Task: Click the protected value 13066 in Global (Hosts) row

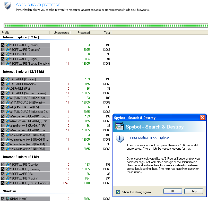Action: (x=86, y=199)
